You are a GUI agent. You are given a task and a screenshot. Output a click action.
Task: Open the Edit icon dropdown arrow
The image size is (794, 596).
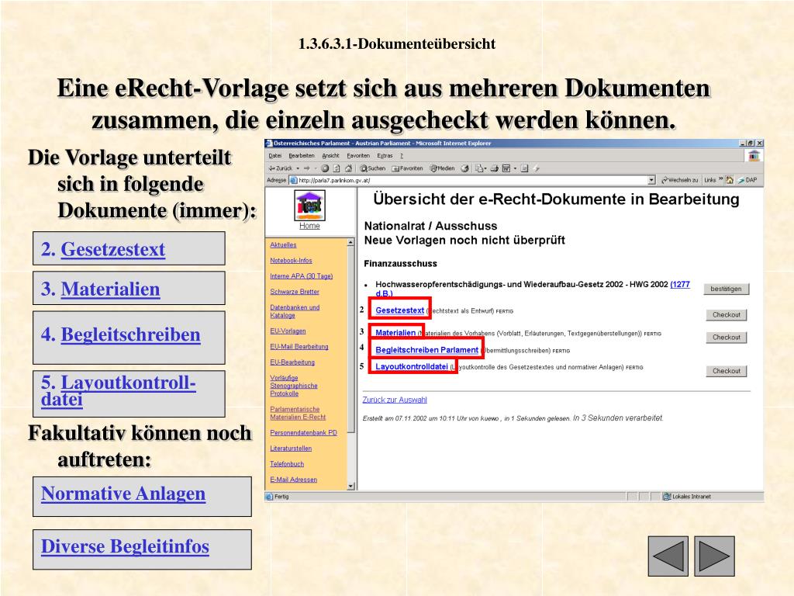[515, 168]
